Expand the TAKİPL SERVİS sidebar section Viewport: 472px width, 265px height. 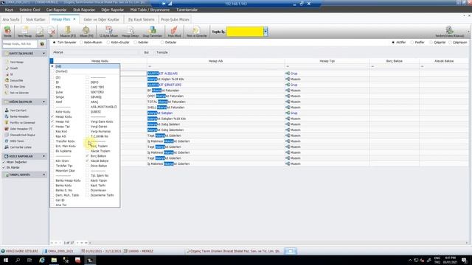point(44,174)
